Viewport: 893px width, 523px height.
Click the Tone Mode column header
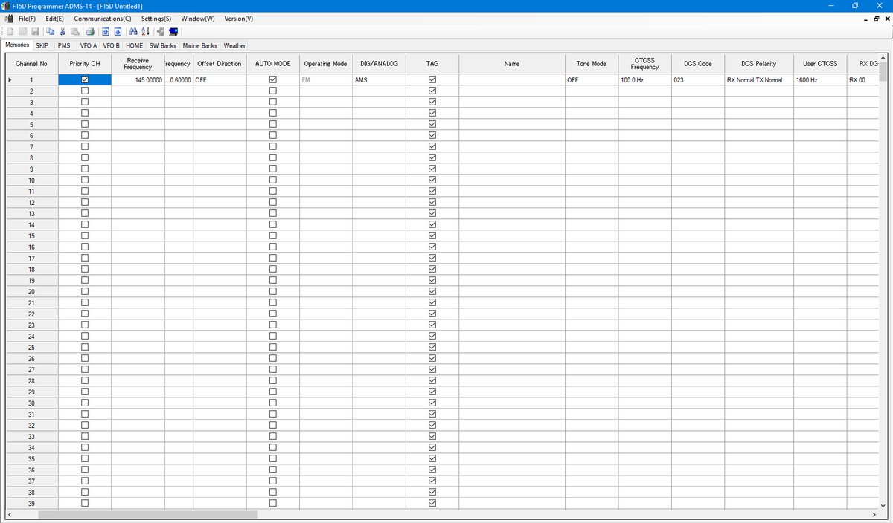(592, 64)
